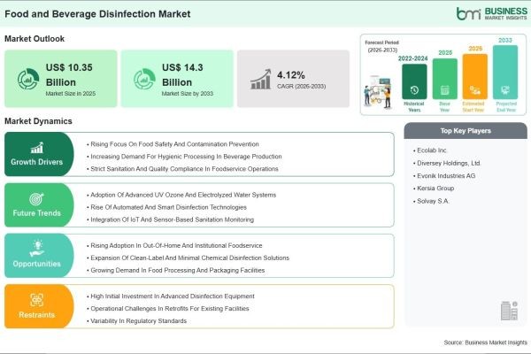The image size is (531, 354).
Task: Click Kersia Group entry
Action: 435,188
